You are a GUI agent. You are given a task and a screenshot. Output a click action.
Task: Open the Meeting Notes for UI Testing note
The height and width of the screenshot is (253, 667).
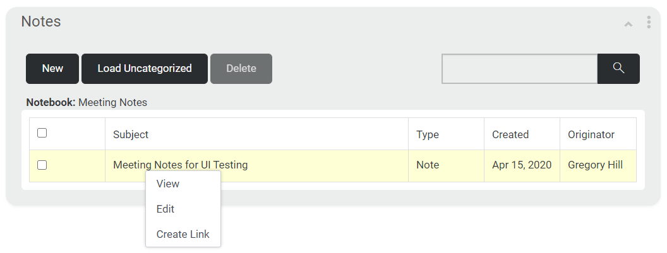pos(181,165)
